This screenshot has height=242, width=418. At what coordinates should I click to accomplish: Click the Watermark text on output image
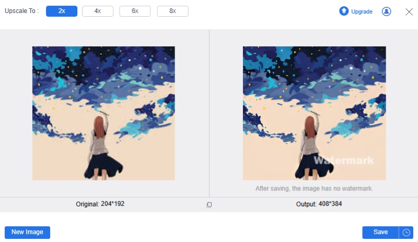point(344,160)
